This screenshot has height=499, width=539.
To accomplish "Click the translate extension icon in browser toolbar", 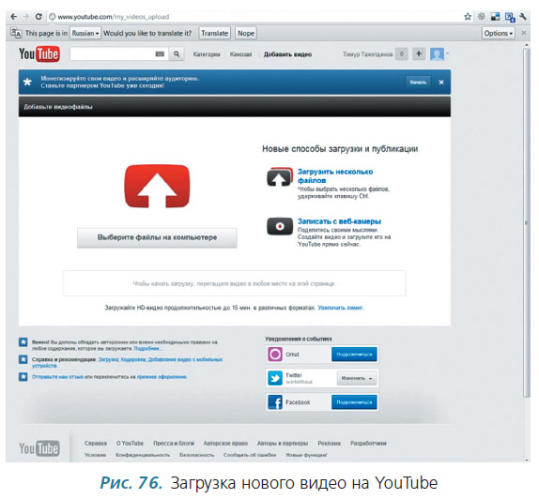I will tap(510, 17).
